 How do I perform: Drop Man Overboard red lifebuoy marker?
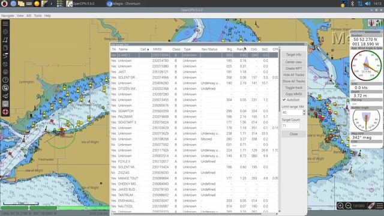5,112
